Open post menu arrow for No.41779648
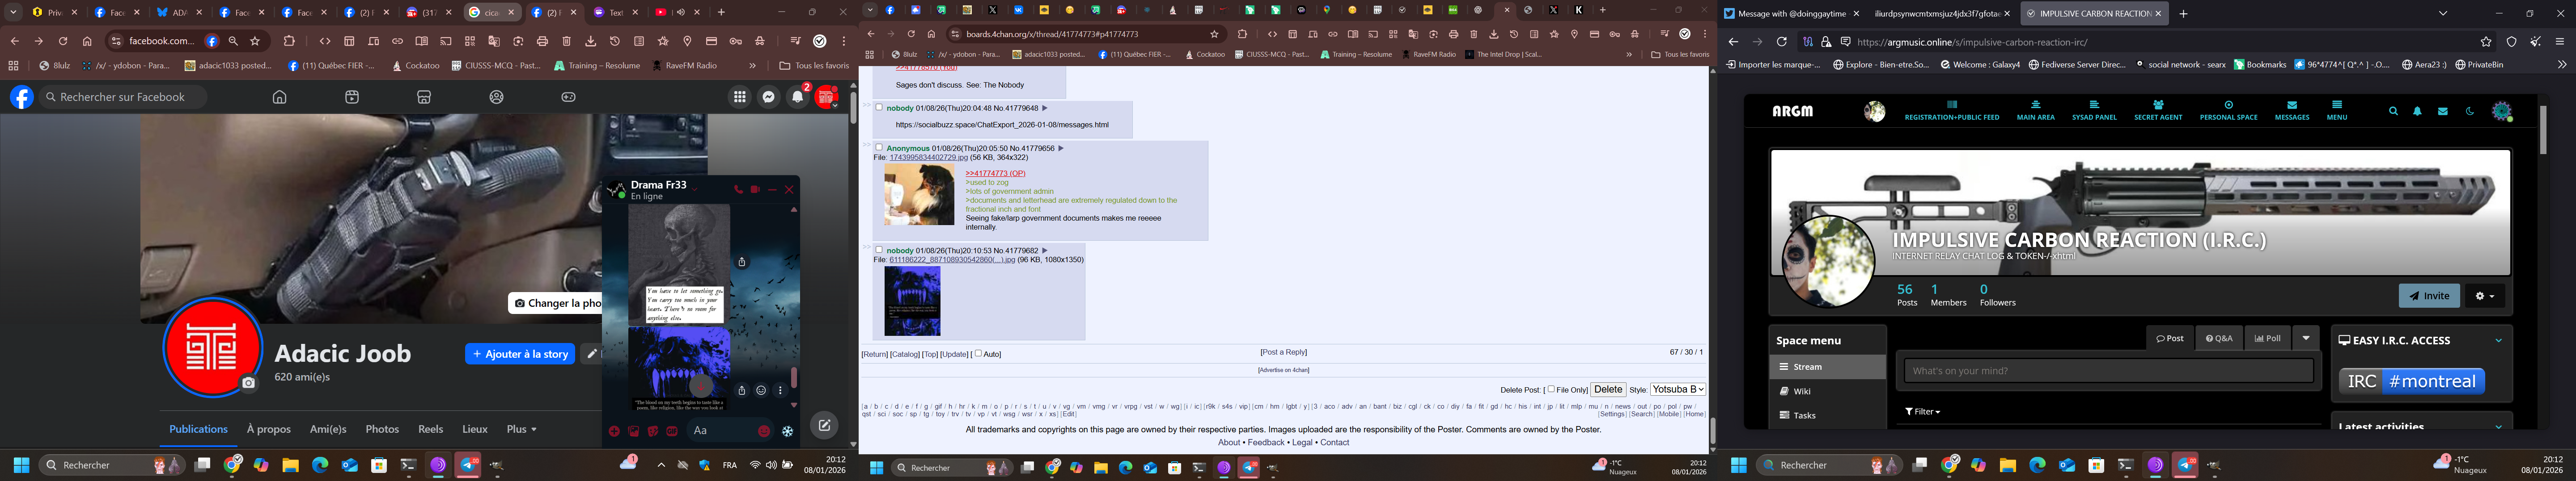This screenshot has width=2576, height=481. (x=1045, y=108)
